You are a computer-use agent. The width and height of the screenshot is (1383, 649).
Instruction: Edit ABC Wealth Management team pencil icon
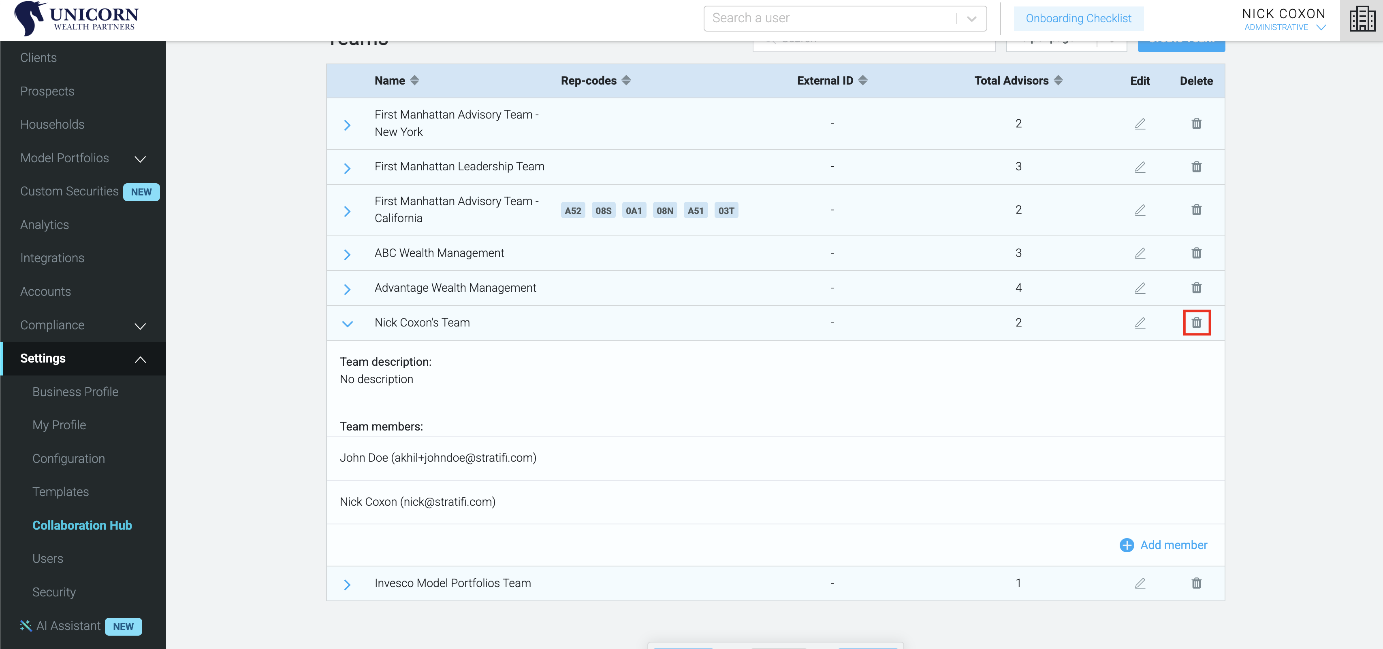point(1140,253)
